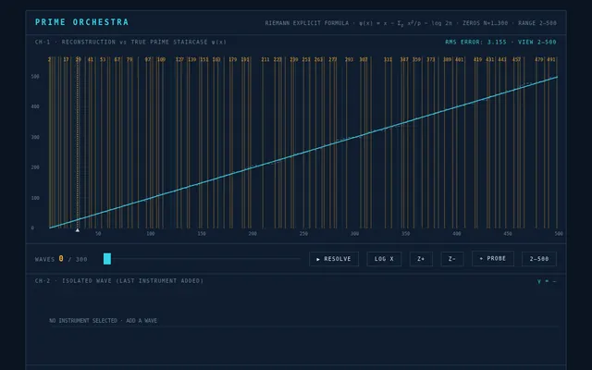Grab the Waves slider cyan thumb
Screen dimensions: 592x370
click(107, 259)
